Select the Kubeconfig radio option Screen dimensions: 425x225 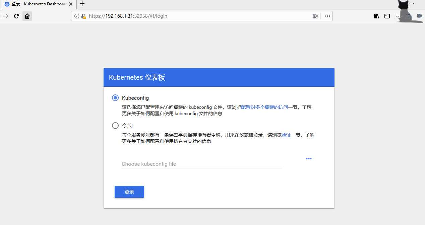tap(115, 98)
